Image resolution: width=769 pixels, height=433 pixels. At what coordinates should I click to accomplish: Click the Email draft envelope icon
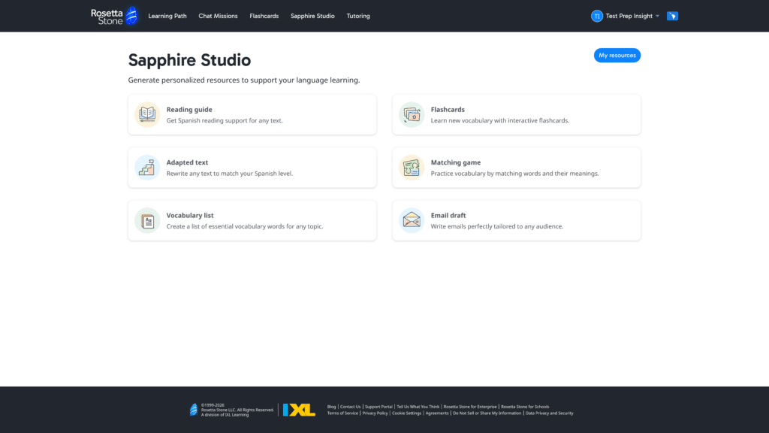[x=412, y=220]
